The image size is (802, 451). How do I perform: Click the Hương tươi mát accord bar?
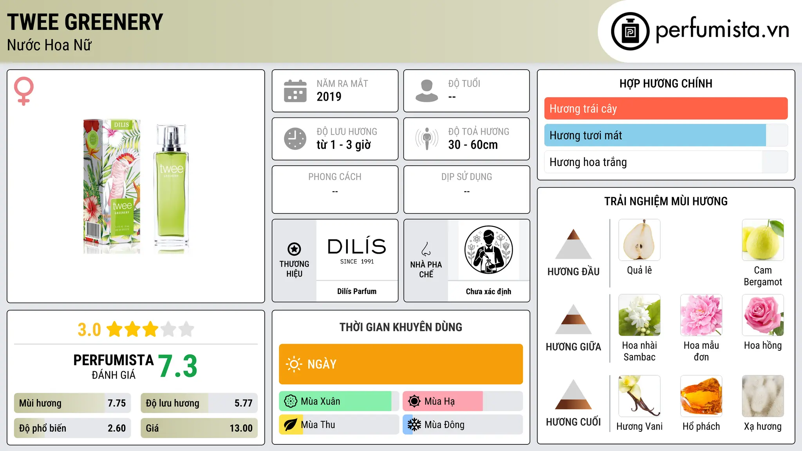(x=666, y=135)
